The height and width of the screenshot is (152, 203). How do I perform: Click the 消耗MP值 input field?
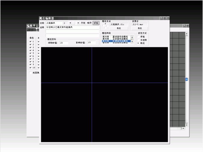coord(63,43)
